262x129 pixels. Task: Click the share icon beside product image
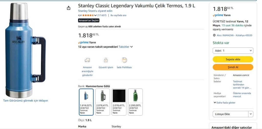coord(69,8)
